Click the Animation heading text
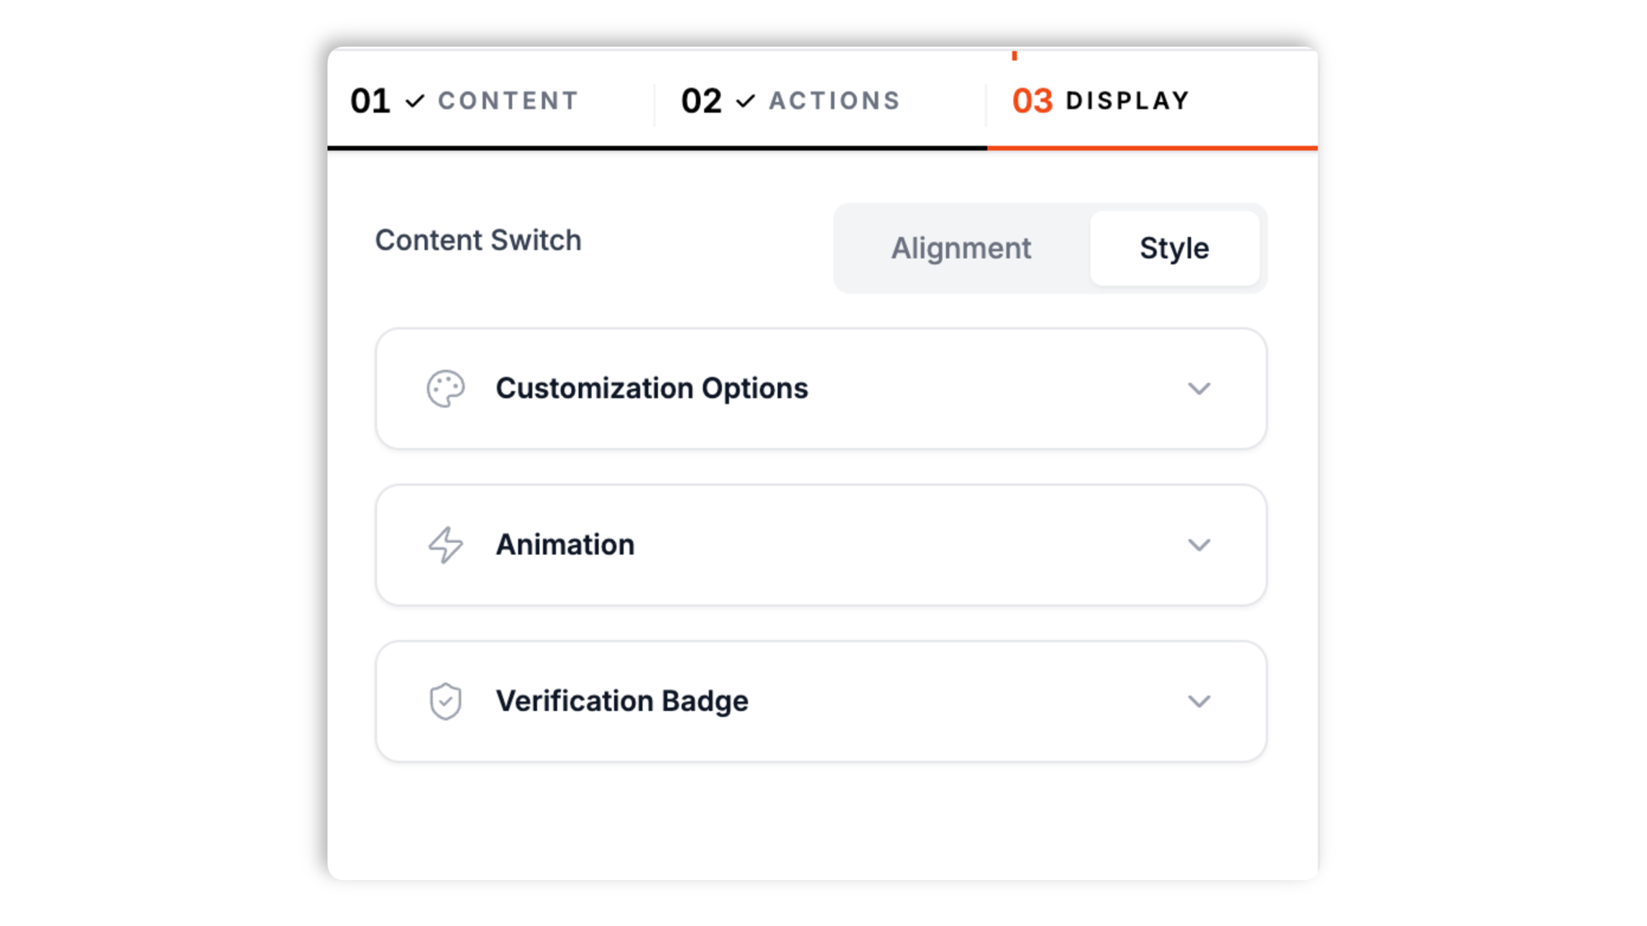 point(565,545)
